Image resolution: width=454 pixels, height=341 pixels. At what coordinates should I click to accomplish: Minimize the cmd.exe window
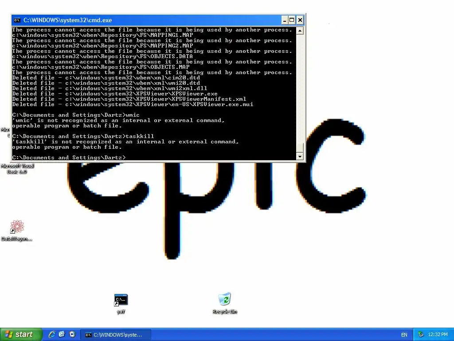tap(285, 20)
